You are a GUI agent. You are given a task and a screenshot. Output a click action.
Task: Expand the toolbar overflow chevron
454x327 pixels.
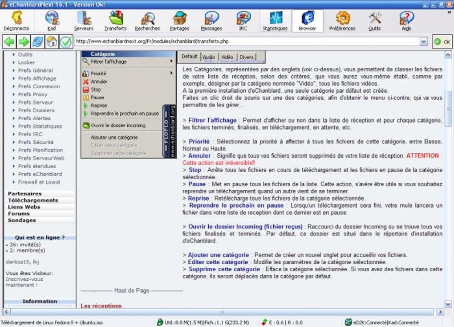(450, 13)
